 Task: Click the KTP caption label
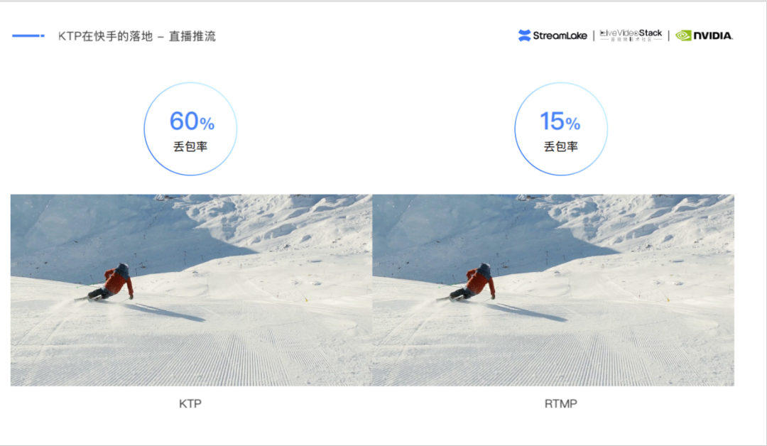[x=190, y=403]
